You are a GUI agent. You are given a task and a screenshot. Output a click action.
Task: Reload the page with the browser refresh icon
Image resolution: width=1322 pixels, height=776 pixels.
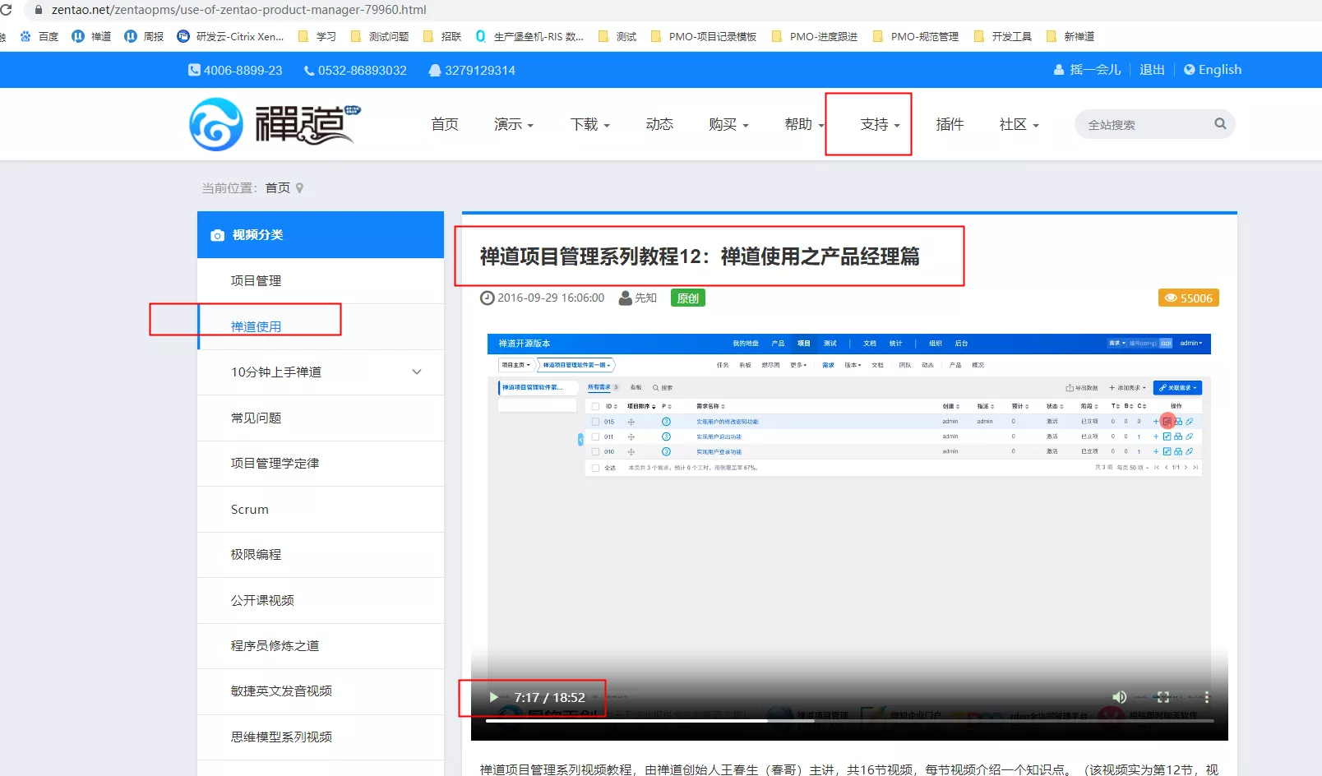pos(7,10)
